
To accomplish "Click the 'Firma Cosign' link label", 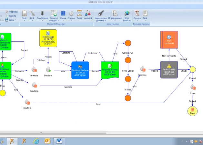I will [x=128, y=71].
